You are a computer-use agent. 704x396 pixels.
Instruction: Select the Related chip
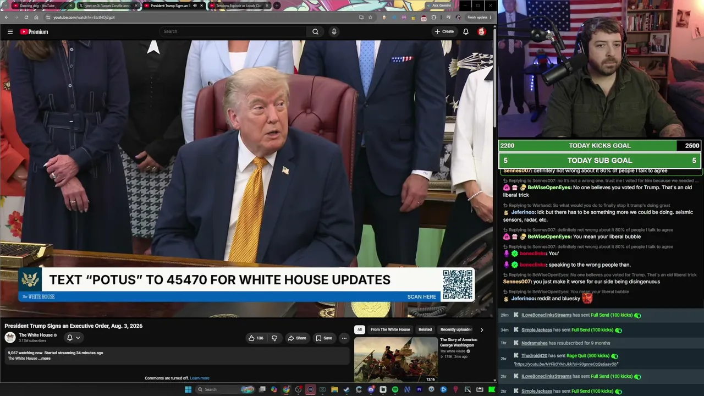coord(425,329)
